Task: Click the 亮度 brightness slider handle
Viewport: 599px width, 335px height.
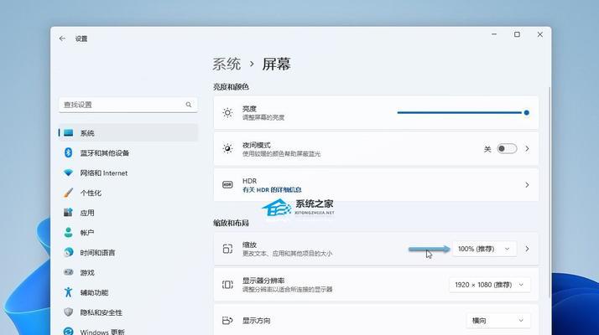Action: click(x=526, y=112)
